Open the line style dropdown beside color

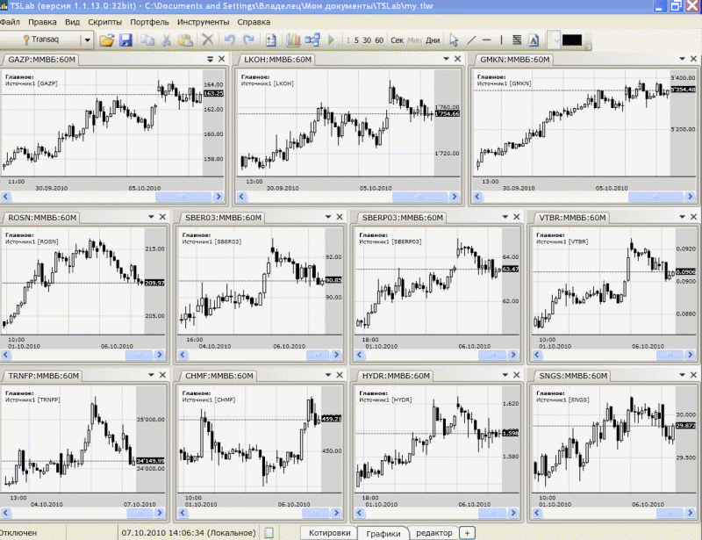(x=555, y=40)
